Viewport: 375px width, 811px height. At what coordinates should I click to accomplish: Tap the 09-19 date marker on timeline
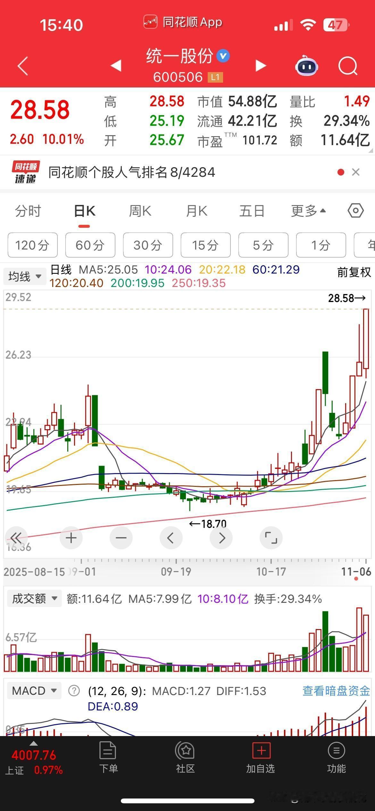(x=176, y=572)
